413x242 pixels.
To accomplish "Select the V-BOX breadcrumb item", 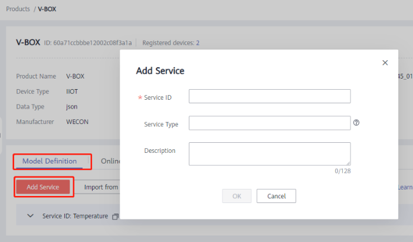I will (x=48, y=9).
